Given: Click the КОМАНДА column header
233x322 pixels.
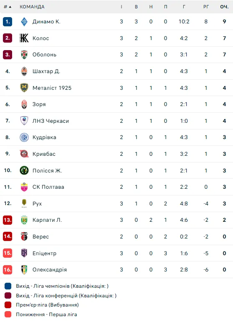Looking at the screenshot, I should [x=32, y=7].
